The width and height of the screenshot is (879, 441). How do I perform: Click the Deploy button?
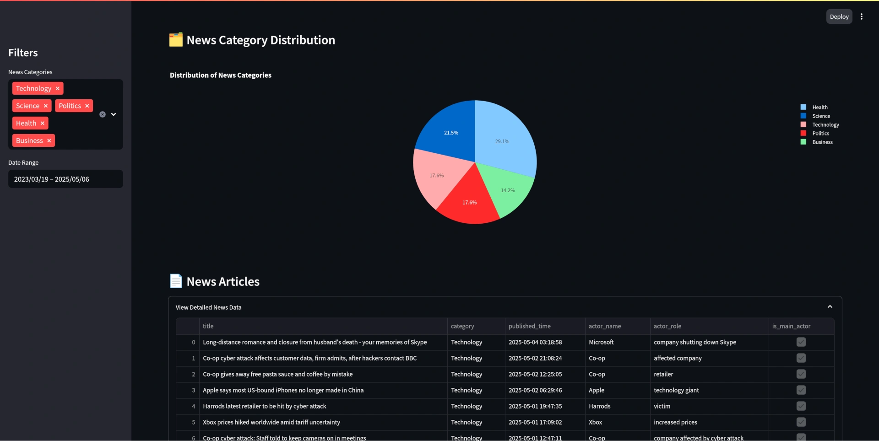click(x=839, y=16)
